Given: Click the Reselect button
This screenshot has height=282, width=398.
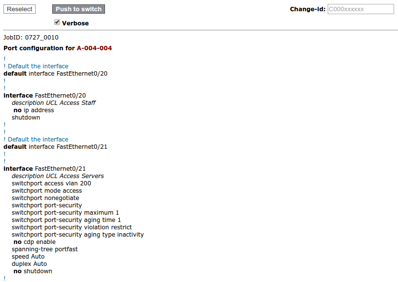Looking at the screenshot, I should point(20,9).
